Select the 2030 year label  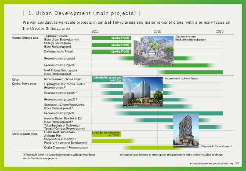(220, 31)
